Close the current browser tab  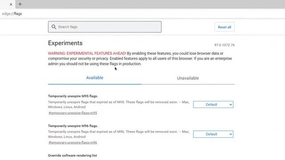click(x=11, y=4)
